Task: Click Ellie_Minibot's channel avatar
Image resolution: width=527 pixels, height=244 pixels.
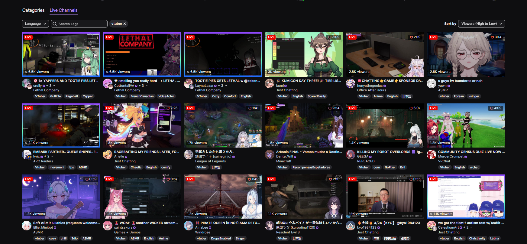Action: (x=27, y=226)
